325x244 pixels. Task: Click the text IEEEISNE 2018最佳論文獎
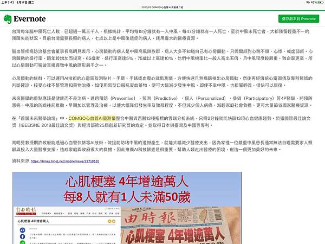pyautogui.click(x=47, y=125)
